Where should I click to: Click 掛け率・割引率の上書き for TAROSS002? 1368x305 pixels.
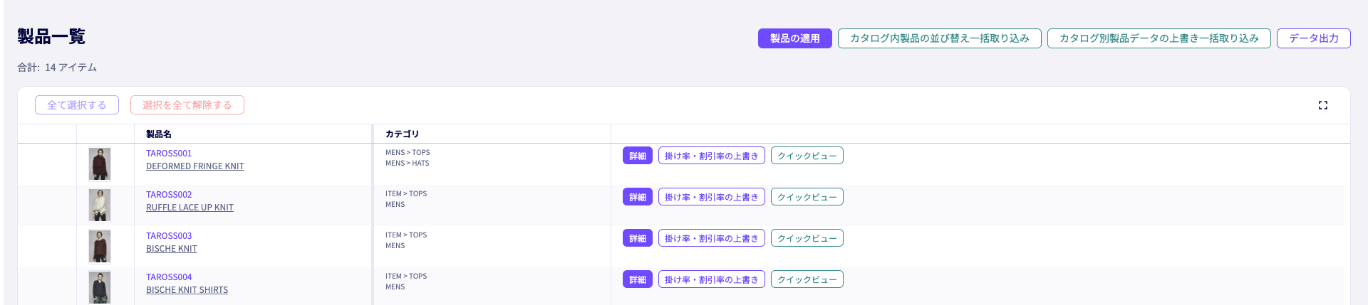(712, 197)
